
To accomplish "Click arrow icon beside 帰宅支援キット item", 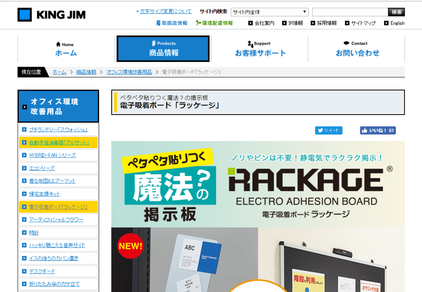I will (24, 194).
